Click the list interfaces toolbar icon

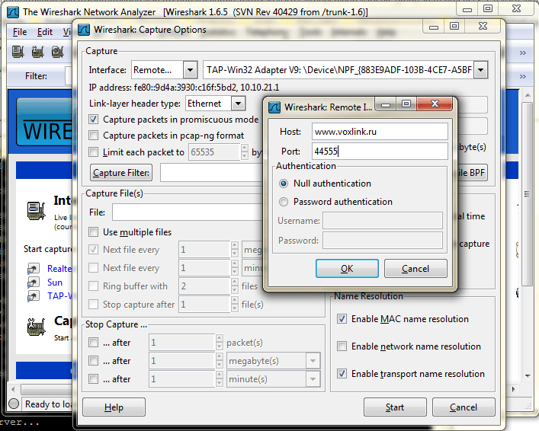(x=18, y=52)
